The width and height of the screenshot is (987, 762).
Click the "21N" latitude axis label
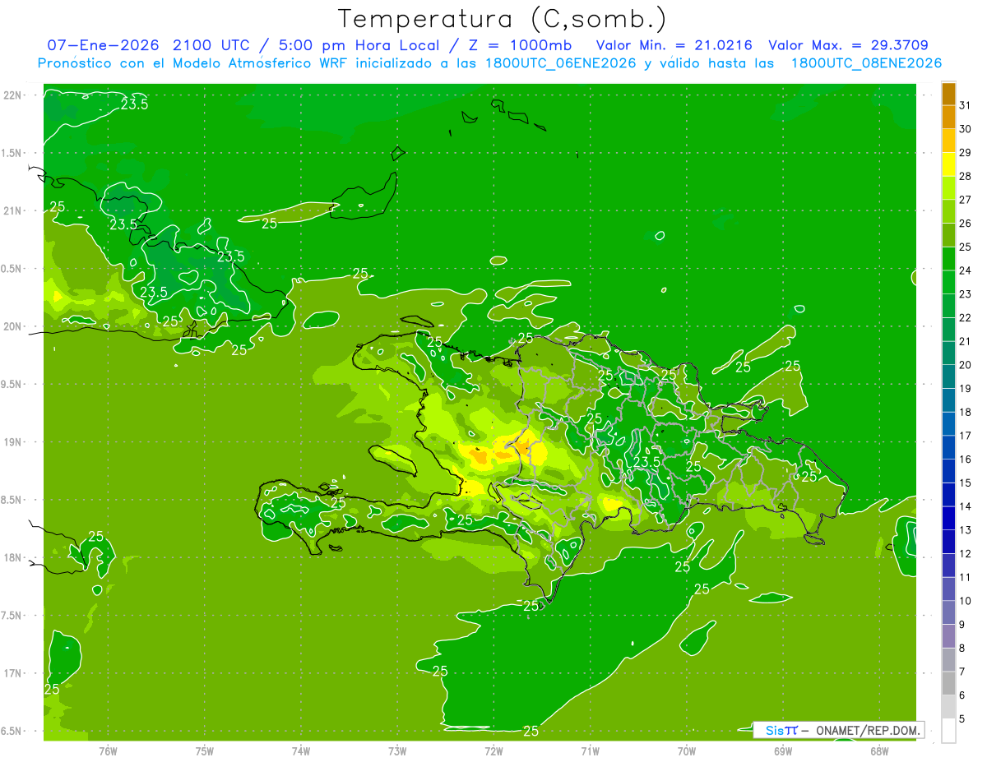[14, 210]
